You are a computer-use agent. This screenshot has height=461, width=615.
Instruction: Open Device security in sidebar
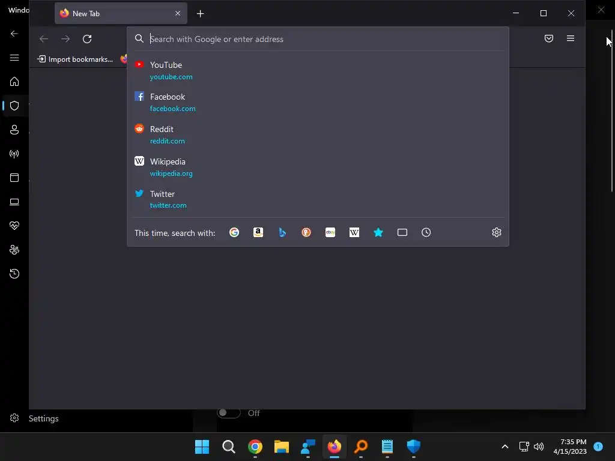point(14,202)
